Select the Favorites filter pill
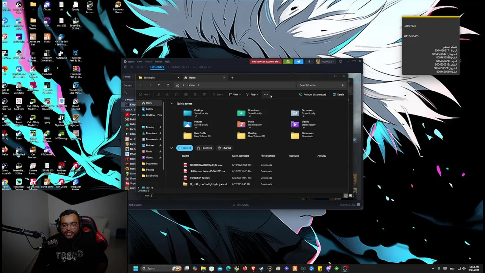 click(205, 148)
